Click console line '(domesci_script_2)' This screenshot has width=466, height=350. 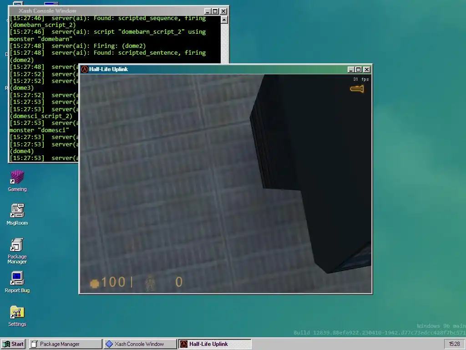(x=41, y=116)
